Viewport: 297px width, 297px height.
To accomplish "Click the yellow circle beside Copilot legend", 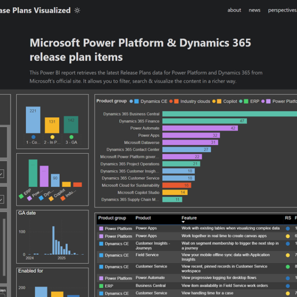I will pos(214,101).
